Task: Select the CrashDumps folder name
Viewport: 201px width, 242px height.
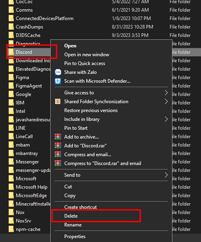Action: 29,27
